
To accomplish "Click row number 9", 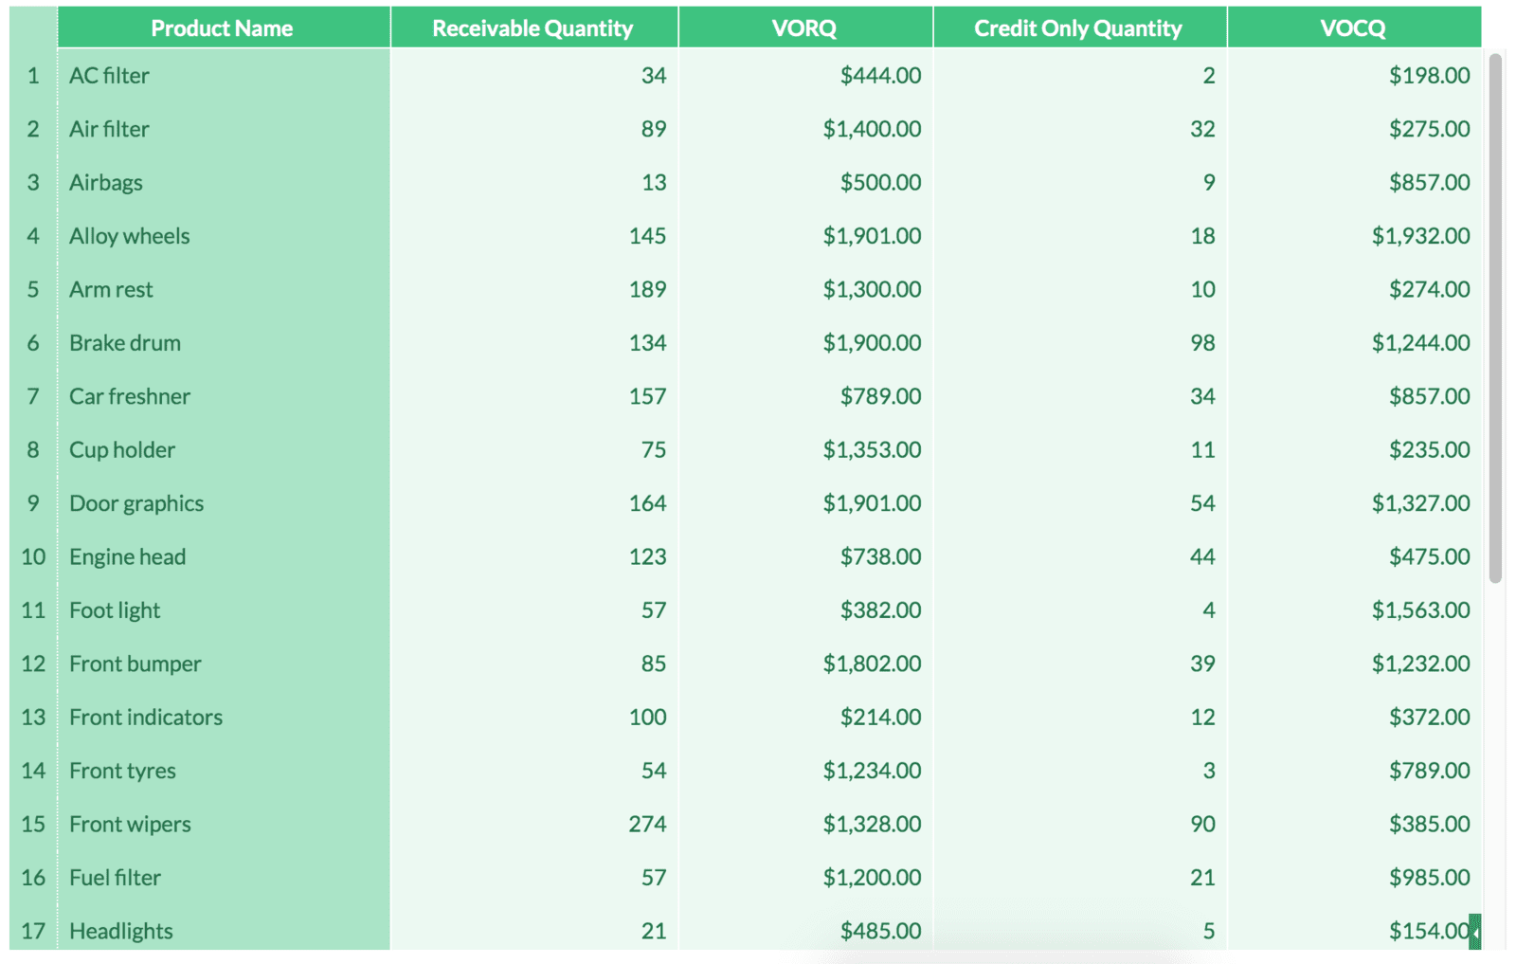I will [x=33, y=503].
